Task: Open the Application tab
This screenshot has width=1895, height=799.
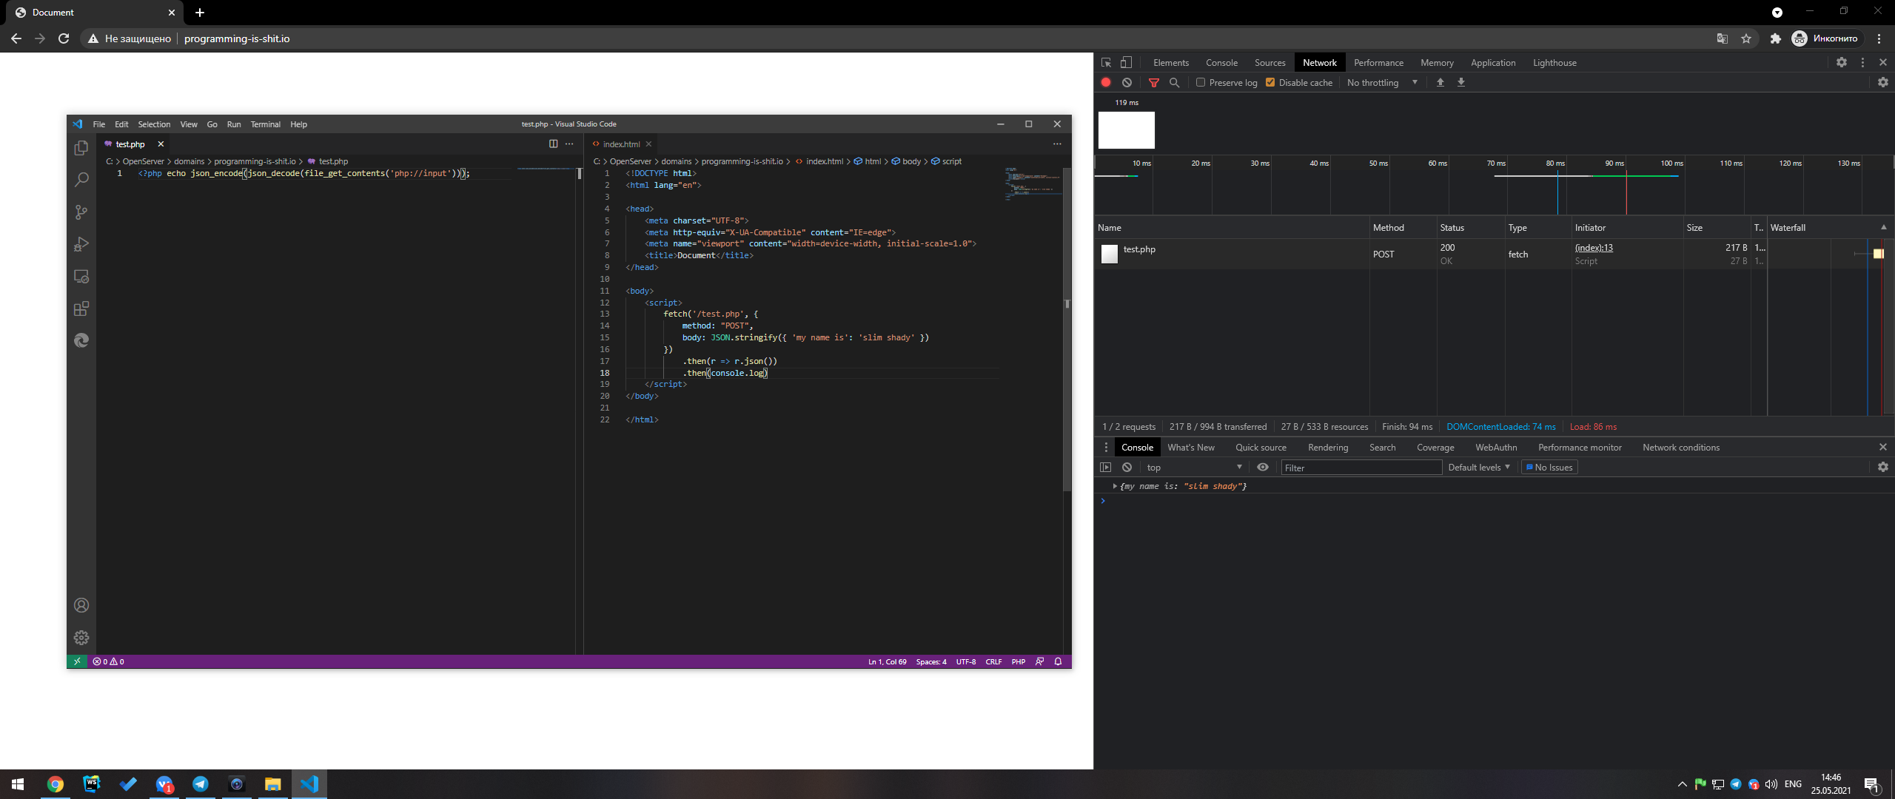Action: click(x=1493, y=63)
